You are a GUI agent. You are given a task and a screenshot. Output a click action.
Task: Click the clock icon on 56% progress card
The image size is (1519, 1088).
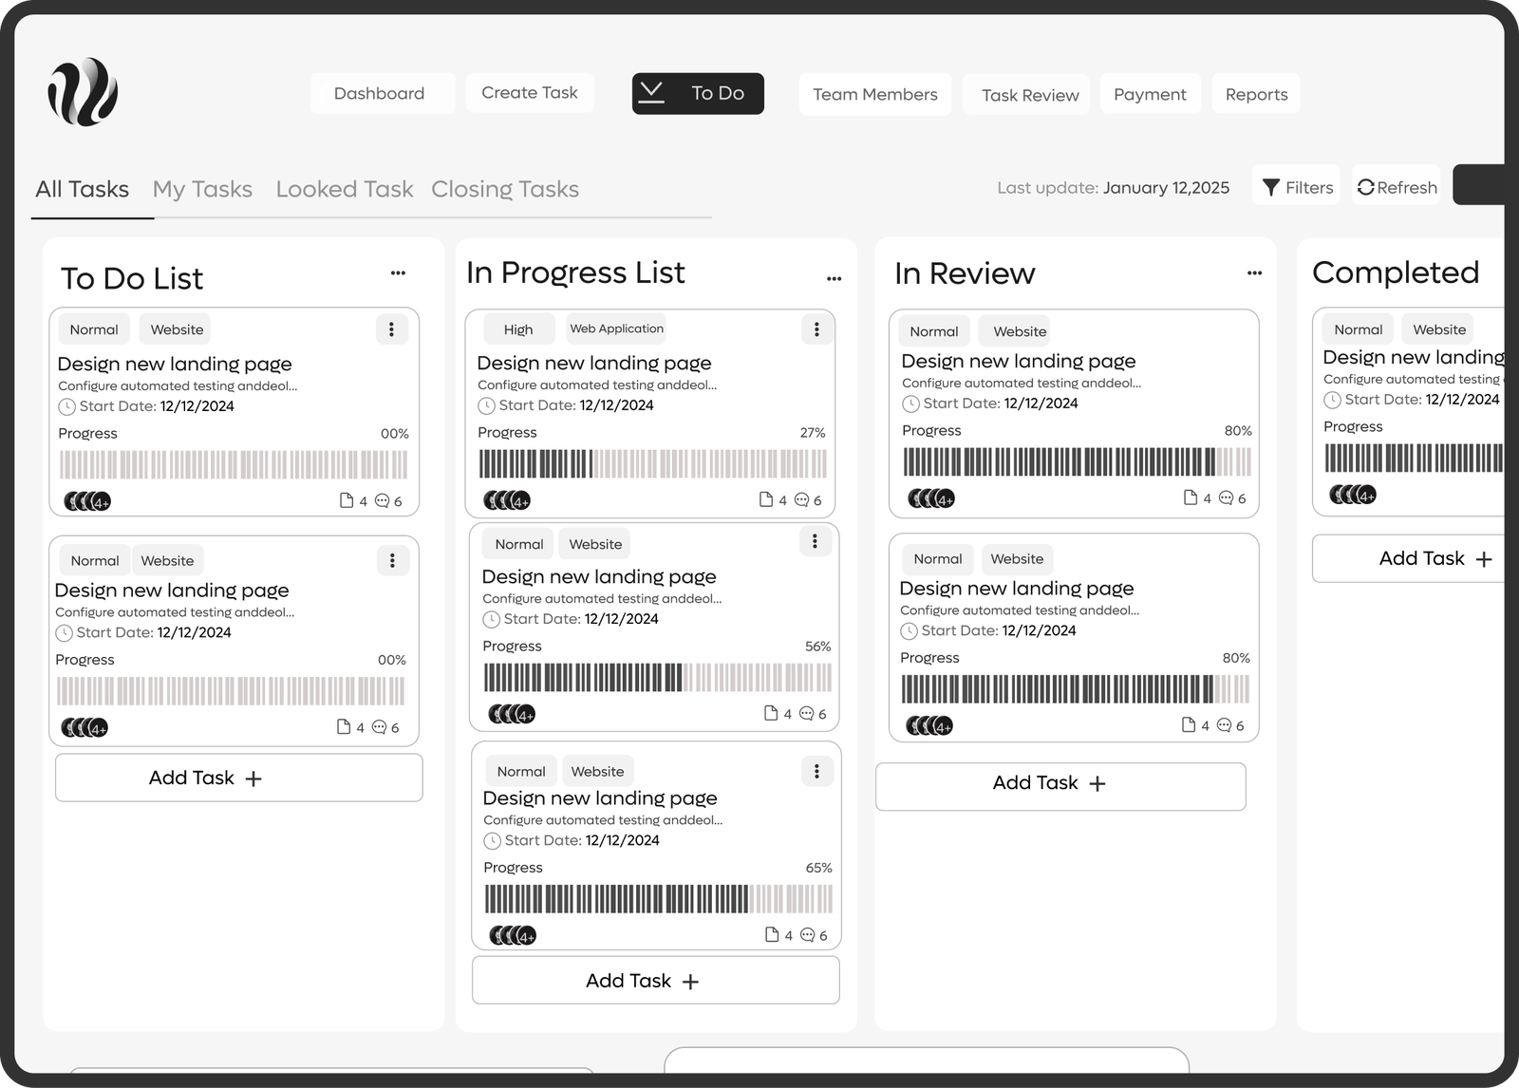491,619
